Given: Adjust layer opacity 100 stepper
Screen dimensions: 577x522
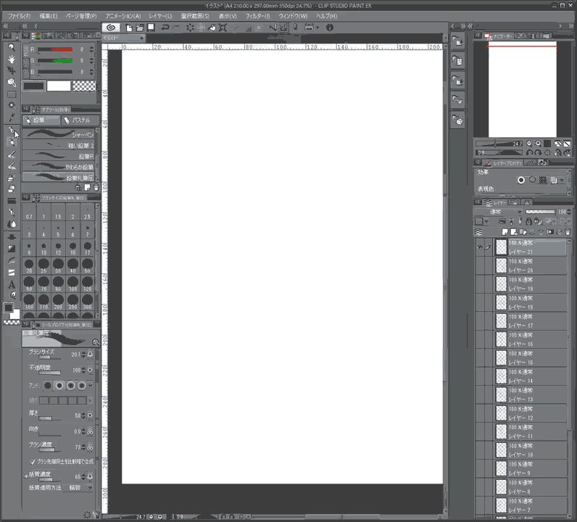Looking at the screenshot, I should coord(570,212).
